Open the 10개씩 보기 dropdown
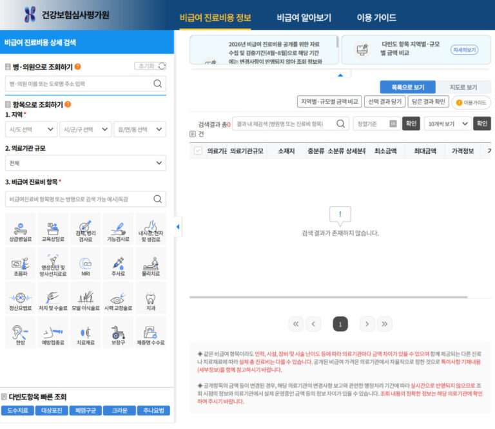The image size is (495, 429). point(448,124)
